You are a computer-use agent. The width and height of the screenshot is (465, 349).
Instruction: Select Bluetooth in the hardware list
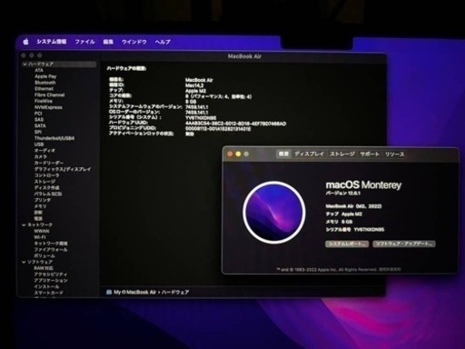[45, 83]
